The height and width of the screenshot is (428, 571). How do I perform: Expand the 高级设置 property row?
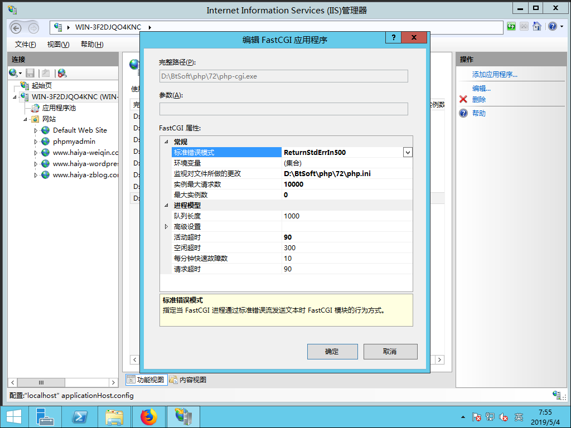[166, 226]
